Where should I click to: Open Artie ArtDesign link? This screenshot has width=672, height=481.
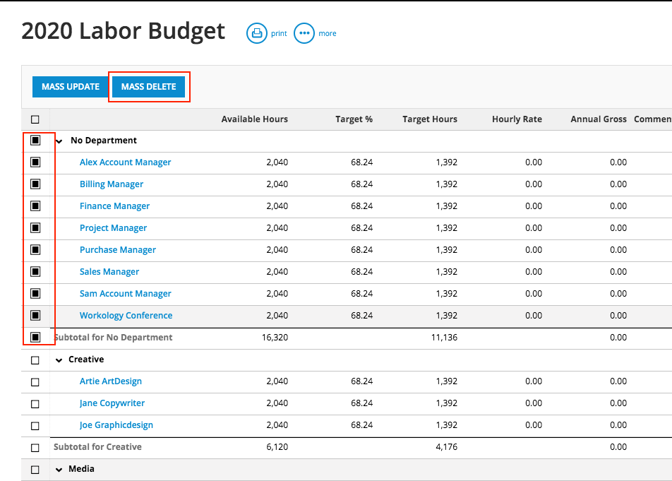111,381
